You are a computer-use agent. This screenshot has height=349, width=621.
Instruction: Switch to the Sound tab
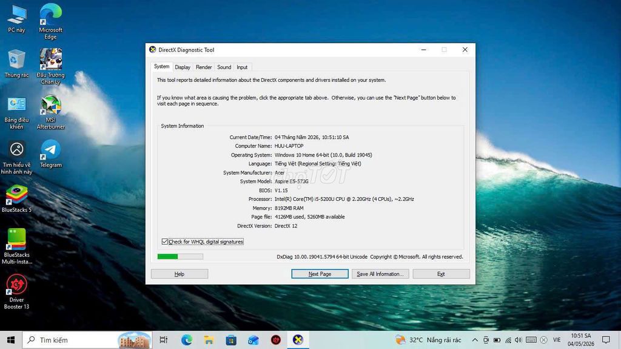tap(224, 67)
